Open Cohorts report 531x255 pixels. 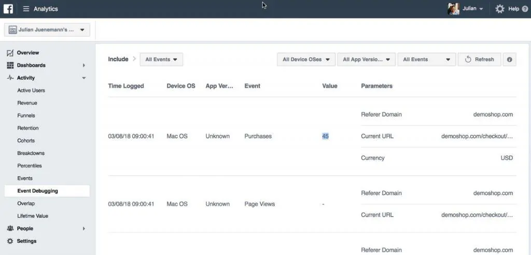[26, 140]
